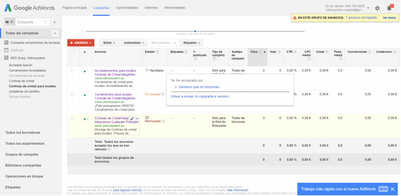This screenshot has width=401, height=196.
Task: Open the Oportunidades tab
Action: 127,8
